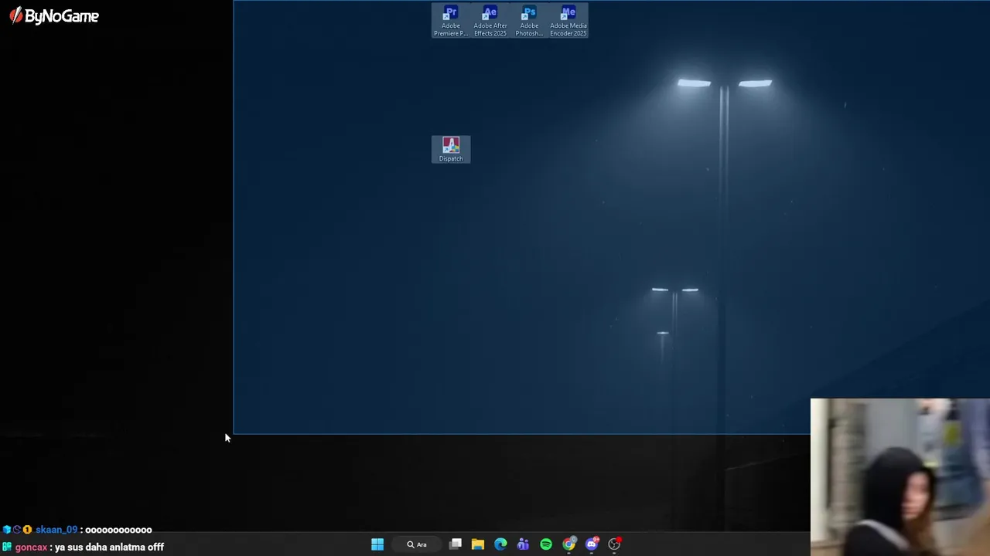Screen dimensions: 990x556
Task: Click the webcam overlay thumbnail
Action: [900, 477]
